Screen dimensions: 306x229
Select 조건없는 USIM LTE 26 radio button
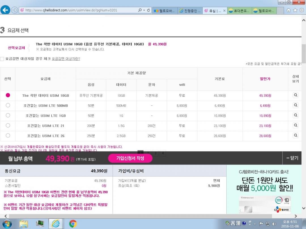(x=8, y=136)
